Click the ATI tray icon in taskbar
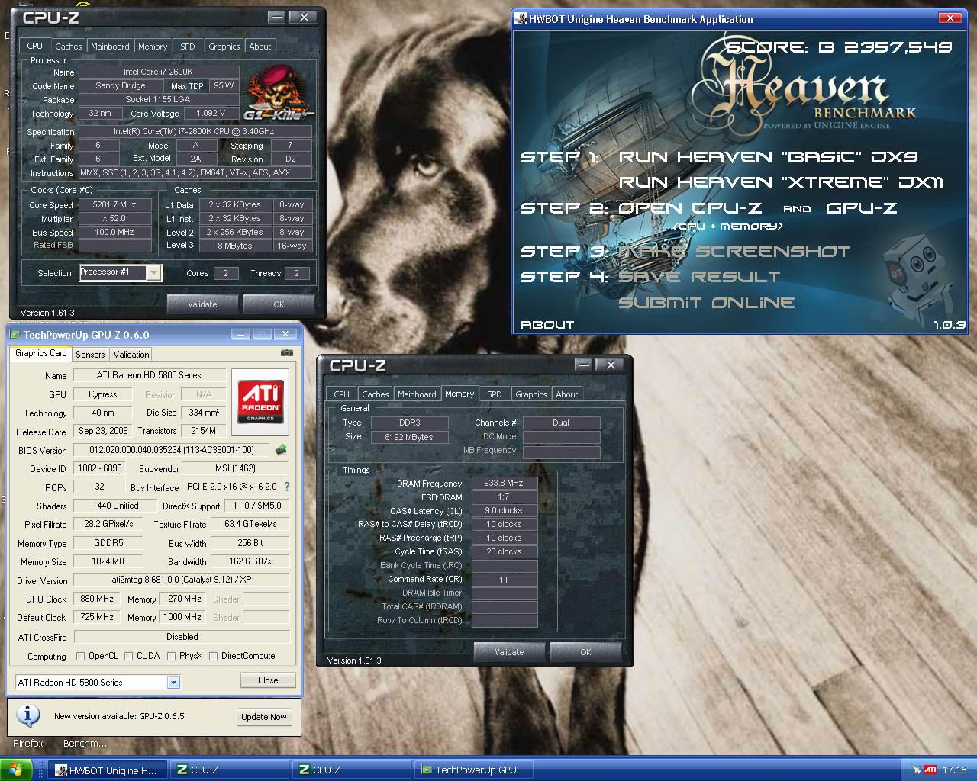 tap(930, 770)
